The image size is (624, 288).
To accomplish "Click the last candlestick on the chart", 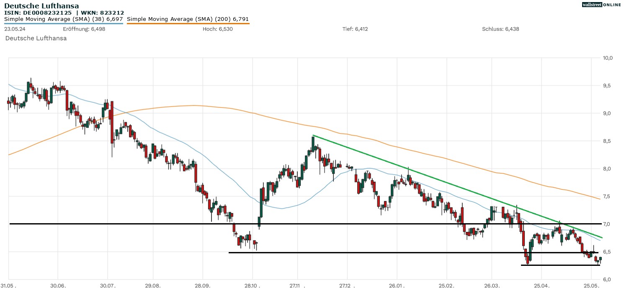I will [x=600, y=260].
